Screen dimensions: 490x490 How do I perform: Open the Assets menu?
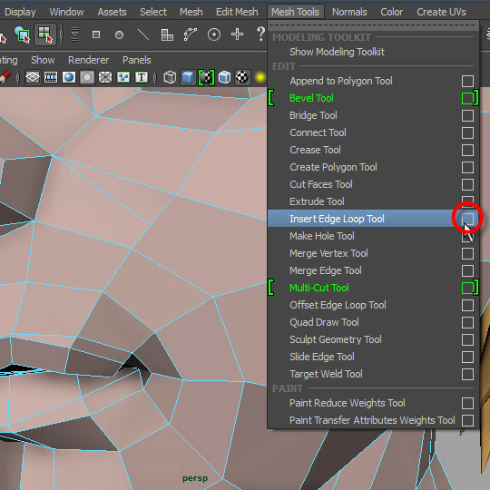click(112, 12)
